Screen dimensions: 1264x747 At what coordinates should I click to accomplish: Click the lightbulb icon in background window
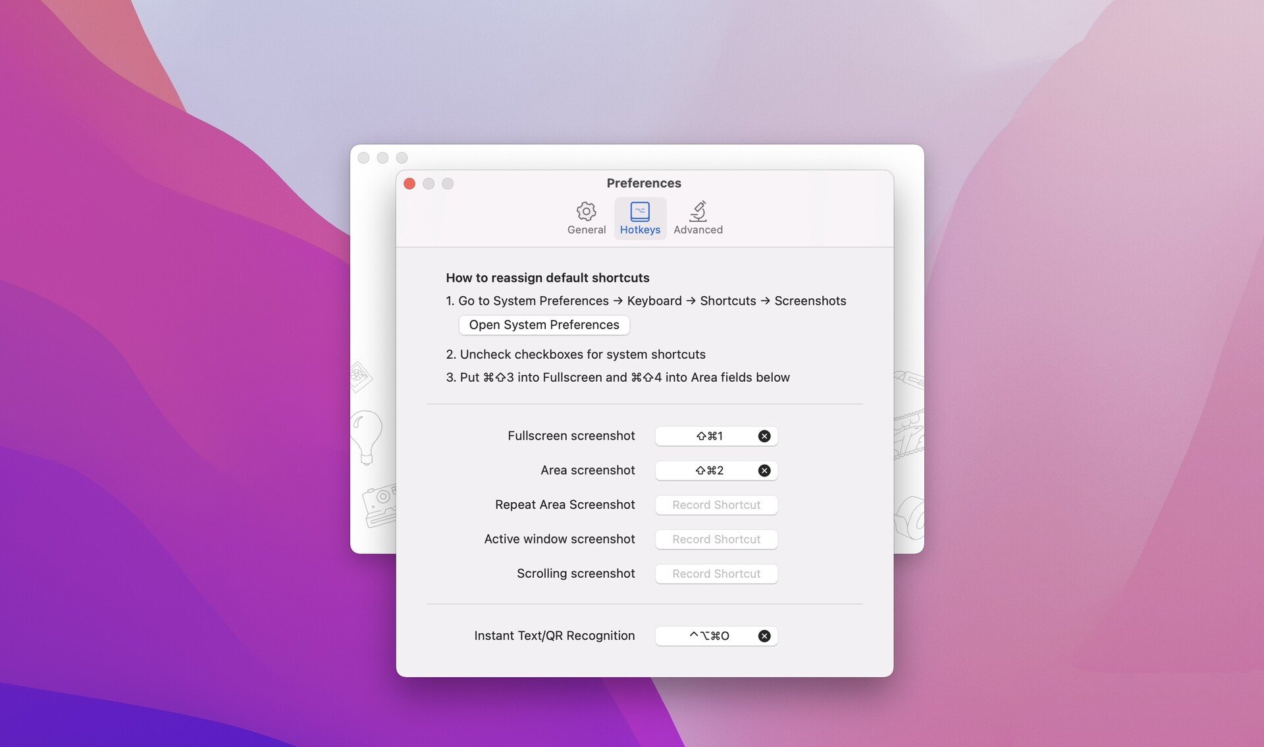tap(366, 437)
